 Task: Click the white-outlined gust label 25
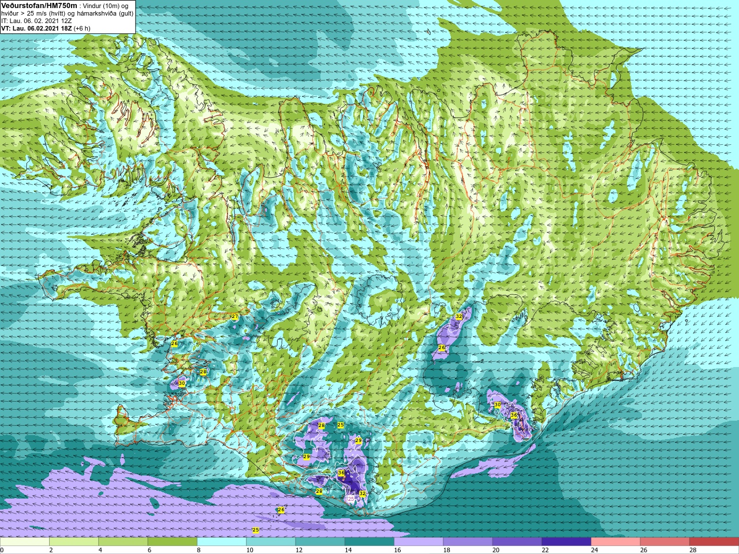click(x=350, y=498)
